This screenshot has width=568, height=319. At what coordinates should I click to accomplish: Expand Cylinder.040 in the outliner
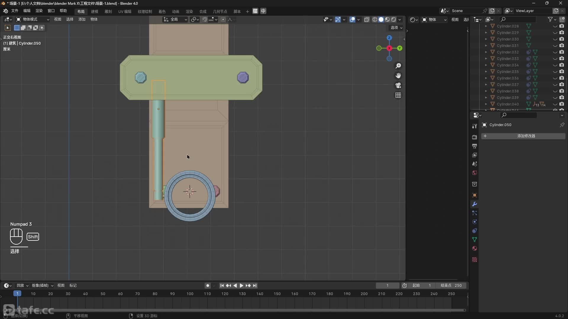pyautogui.click(x=486, y=104)
